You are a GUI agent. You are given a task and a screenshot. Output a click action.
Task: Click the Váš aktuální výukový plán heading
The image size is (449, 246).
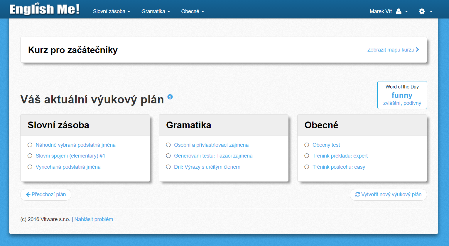coord(92,100)
